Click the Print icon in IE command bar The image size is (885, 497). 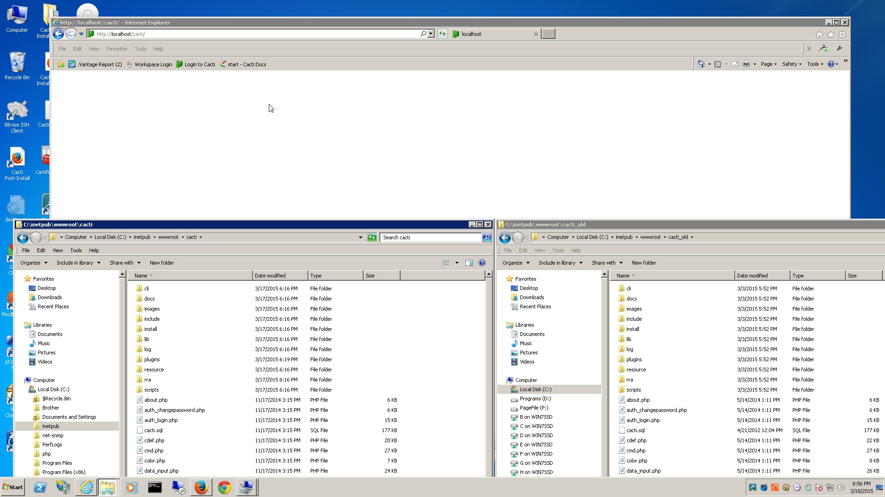click(746, 64)
